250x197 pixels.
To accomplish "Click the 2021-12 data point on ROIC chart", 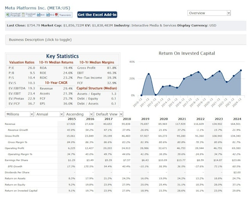I will pos(220,71).
